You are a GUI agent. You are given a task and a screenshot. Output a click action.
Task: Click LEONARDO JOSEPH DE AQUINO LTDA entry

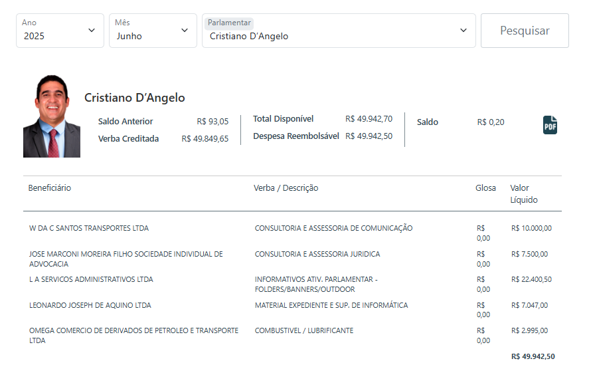(x=90, y=305)
